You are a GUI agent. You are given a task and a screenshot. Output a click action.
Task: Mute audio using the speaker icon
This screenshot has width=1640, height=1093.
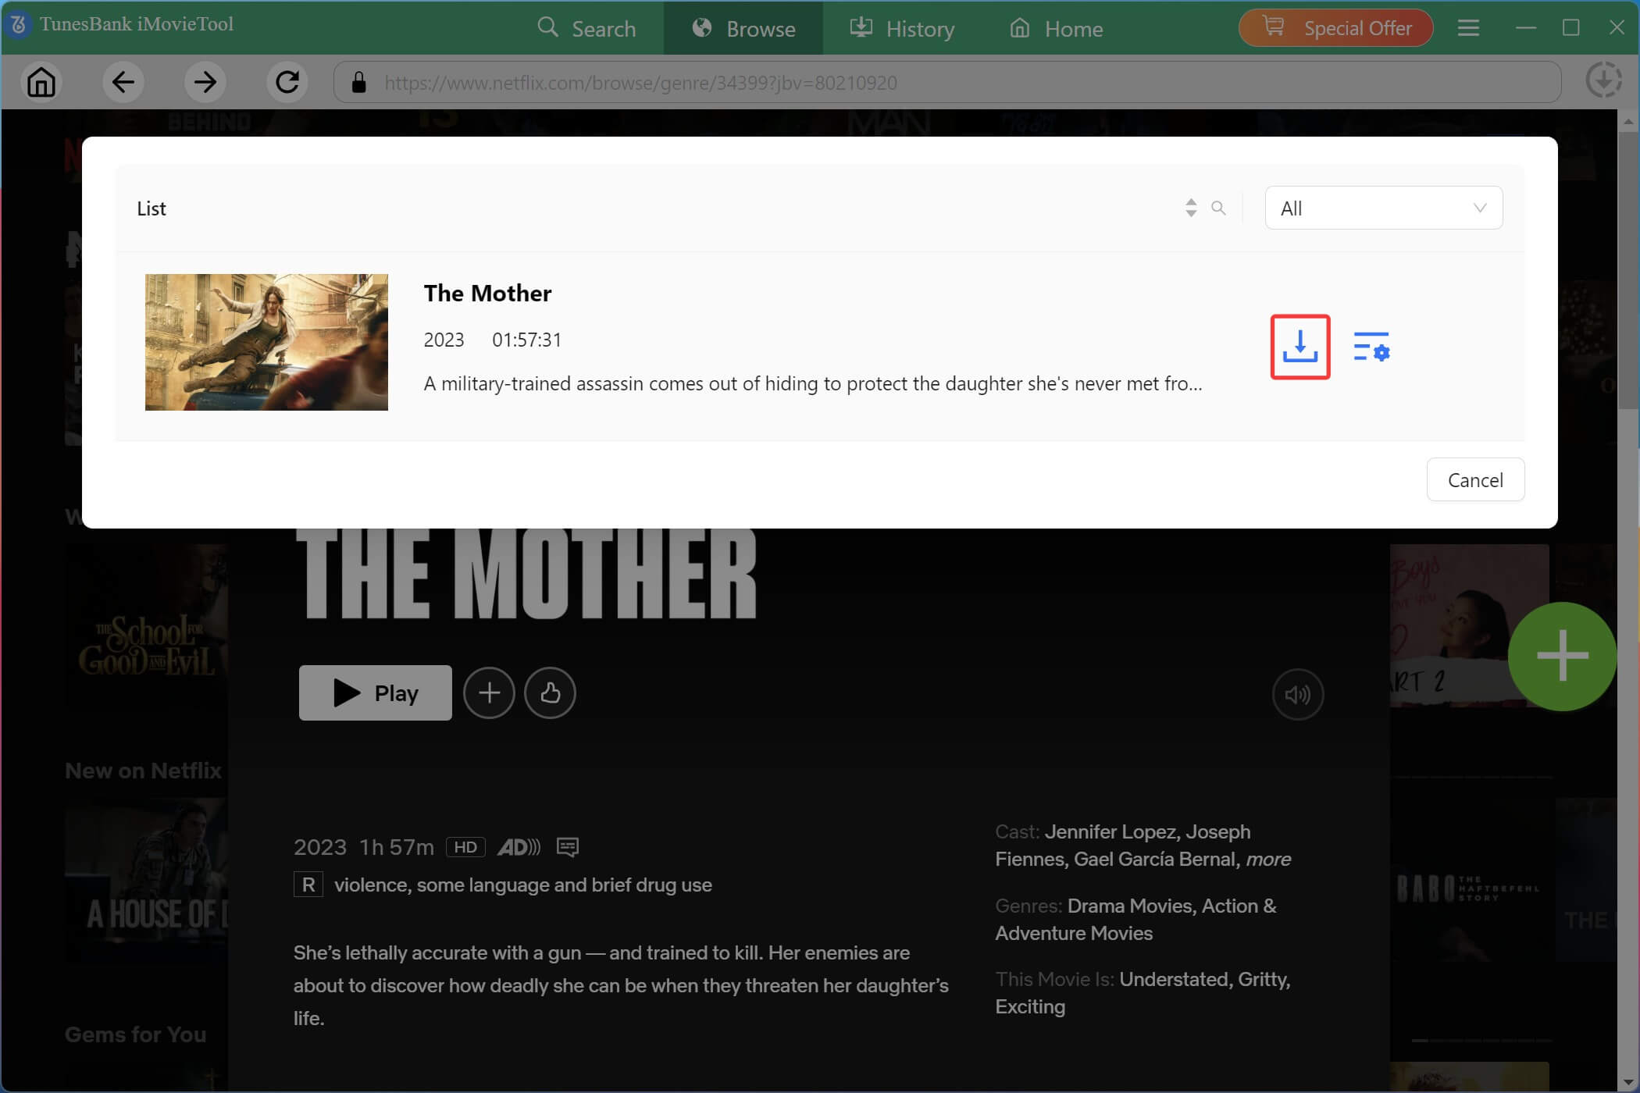click(1298, 694)
